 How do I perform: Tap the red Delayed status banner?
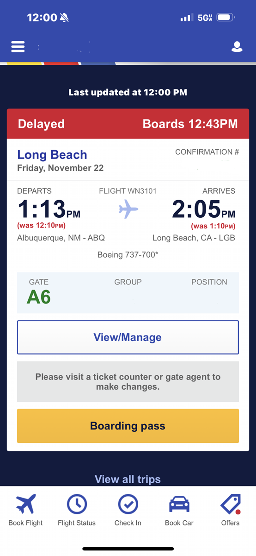point(128,124)
